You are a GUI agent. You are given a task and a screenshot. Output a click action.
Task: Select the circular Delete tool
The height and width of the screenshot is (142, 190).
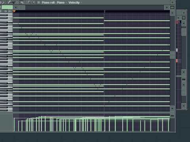[x=17, y=2]
